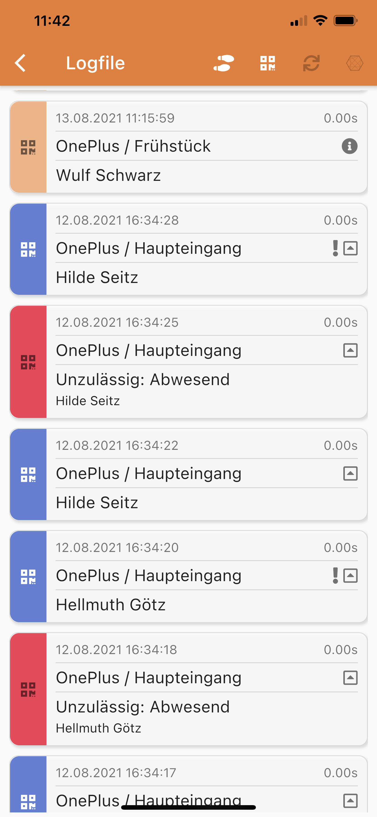
Task: Open the Hellmuth Götz 16:34:20 entry name
Action: click(110, 605)
